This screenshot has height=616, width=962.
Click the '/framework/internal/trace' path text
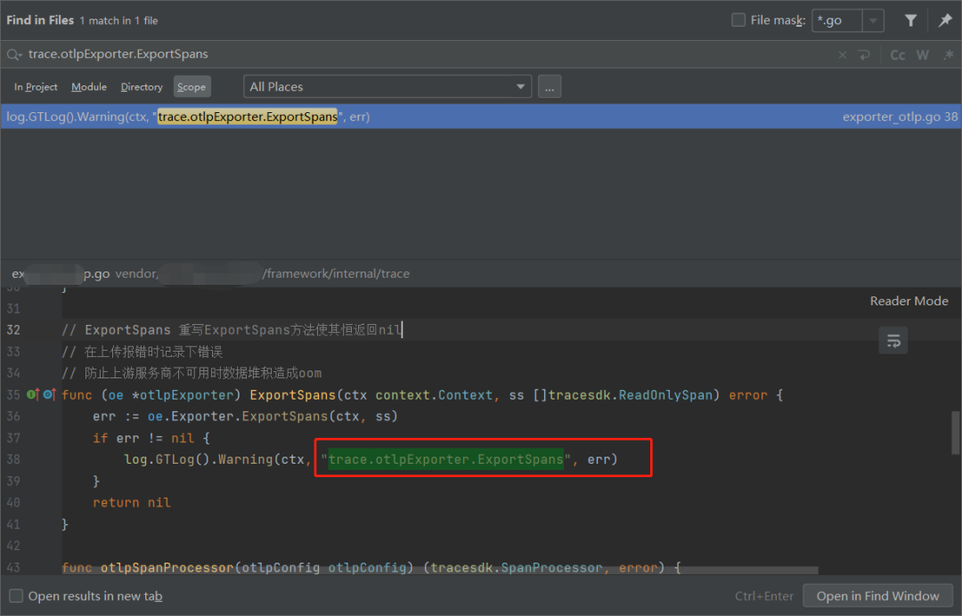point(336,273)
